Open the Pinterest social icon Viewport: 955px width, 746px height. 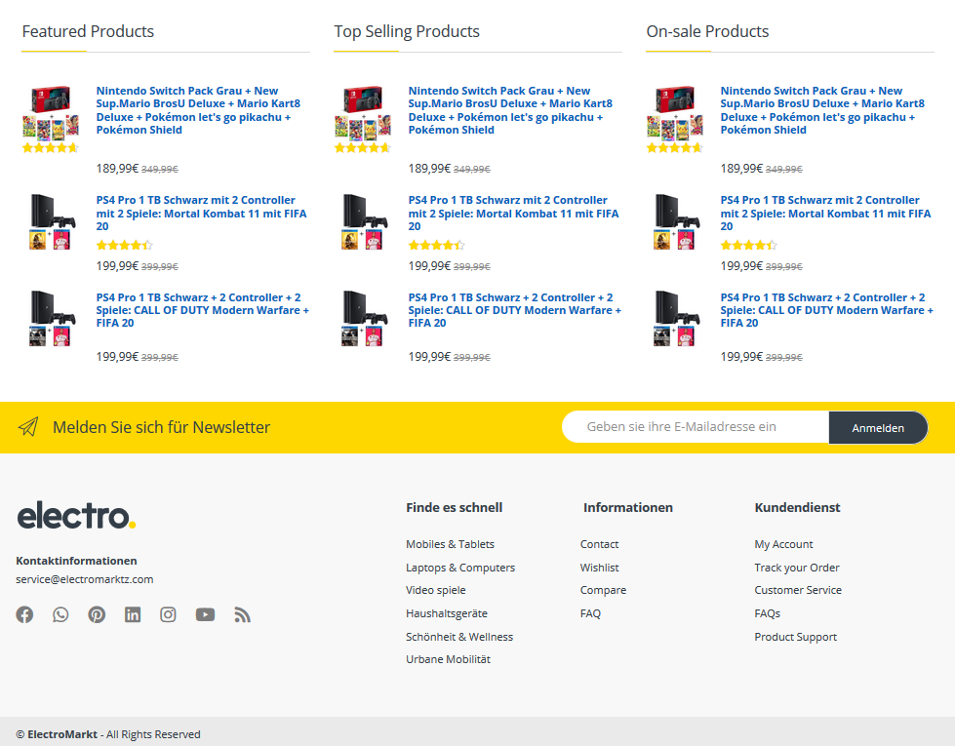(97, 614)
